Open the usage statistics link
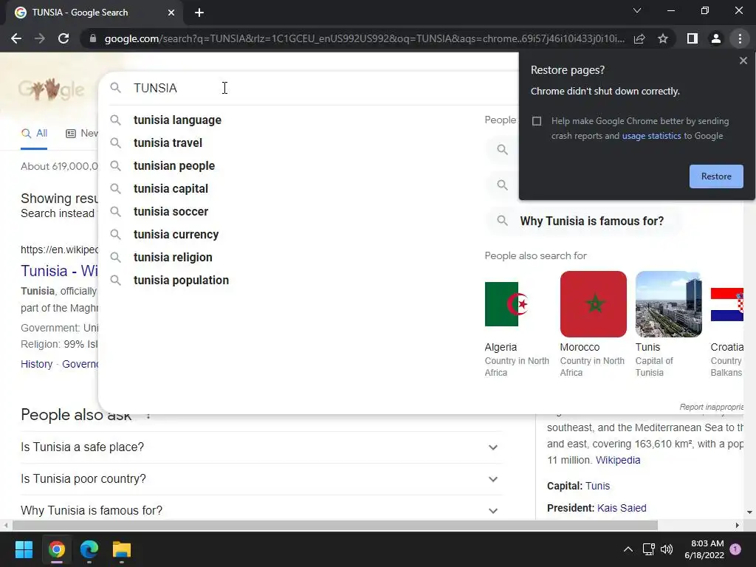Screen dimensions: 756x567 point(651,136)
